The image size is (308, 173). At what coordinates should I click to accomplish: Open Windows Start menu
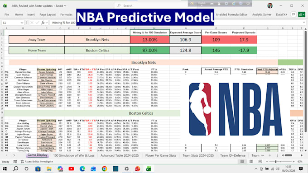tap(5, 168)
